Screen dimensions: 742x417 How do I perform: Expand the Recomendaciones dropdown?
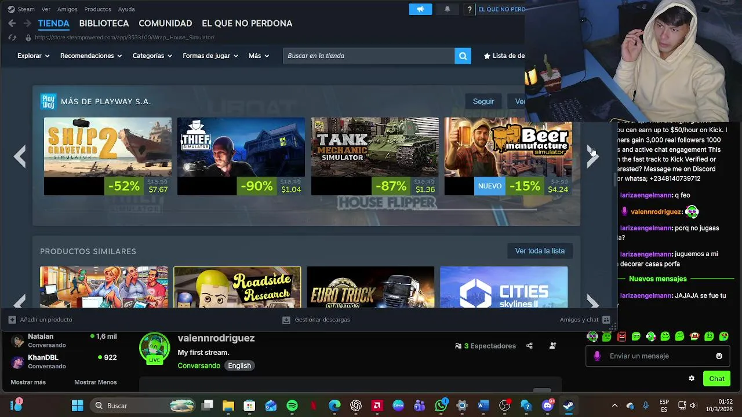click(x=91, y=56)
